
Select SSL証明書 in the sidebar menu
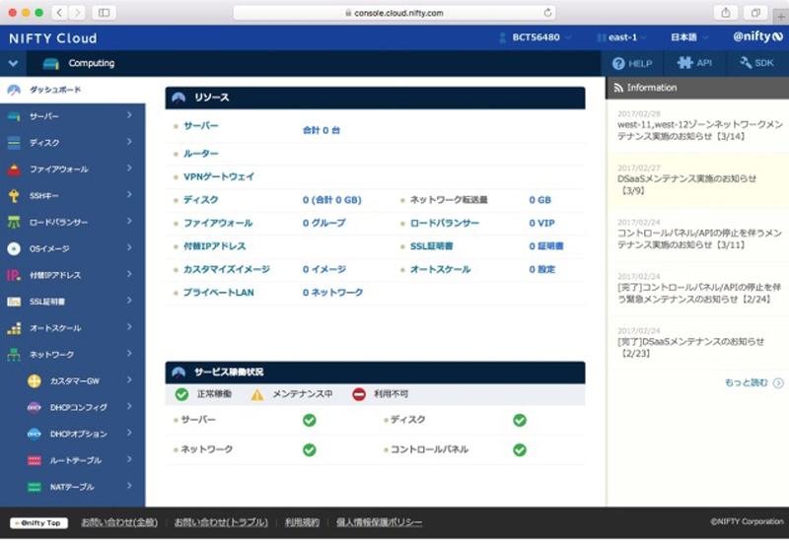pyautogui.click(x=72, y=302)
